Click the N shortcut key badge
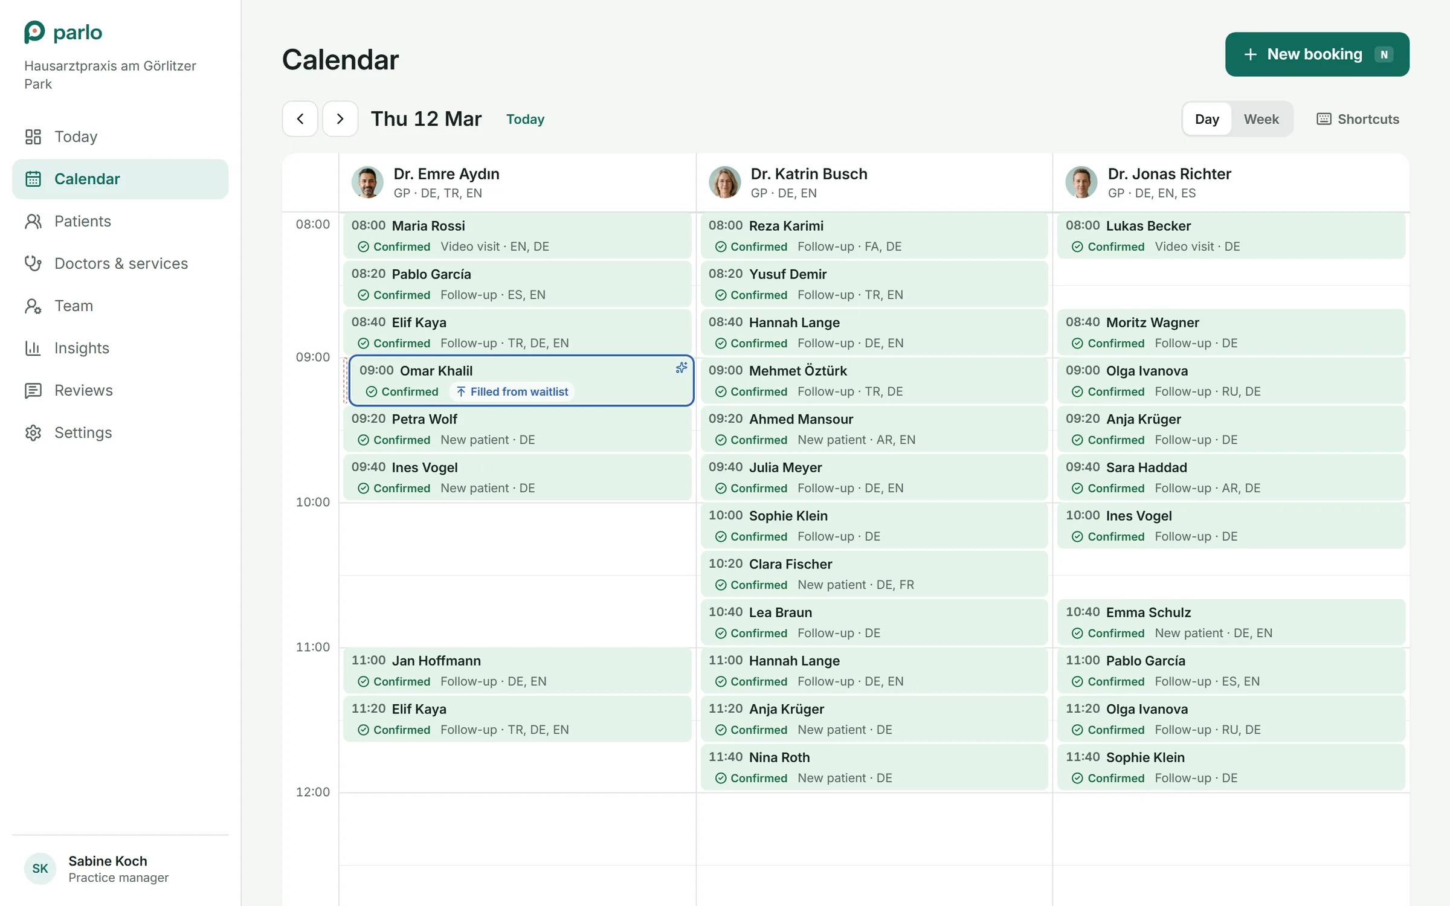This screenshot has width=1450, height=906. point(1384,54)
